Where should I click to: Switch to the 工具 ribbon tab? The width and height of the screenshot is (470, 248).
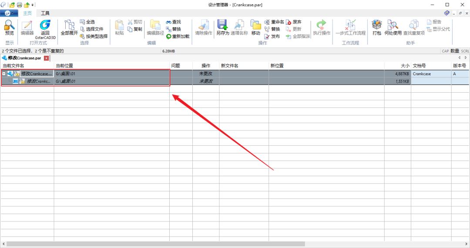(x=45, y=13)
